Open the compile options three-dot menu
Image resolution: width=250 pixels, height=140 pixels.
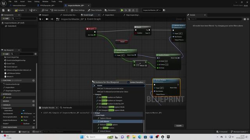tap(26, 10)
